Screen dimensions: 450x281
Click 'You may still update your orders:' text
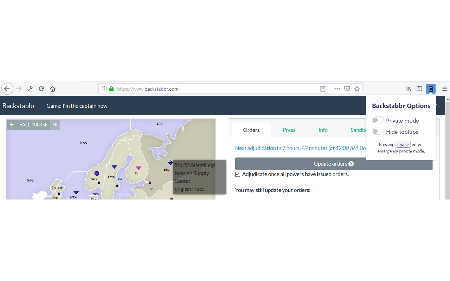click(273, 190)
